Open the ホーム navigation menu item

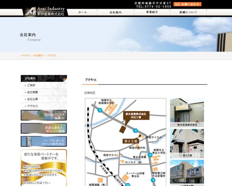click(x=82, y=12)
